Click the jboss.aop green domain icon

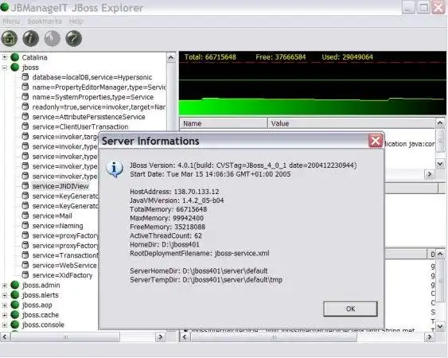(x=15, y=305)
